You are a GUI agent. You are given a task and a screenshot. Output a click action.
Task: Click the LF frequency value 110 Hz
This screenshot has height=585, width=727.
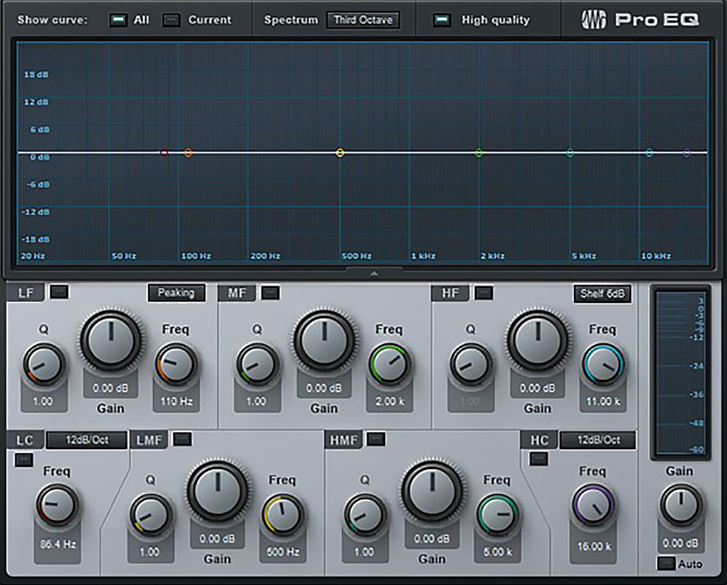coord(176,401)
